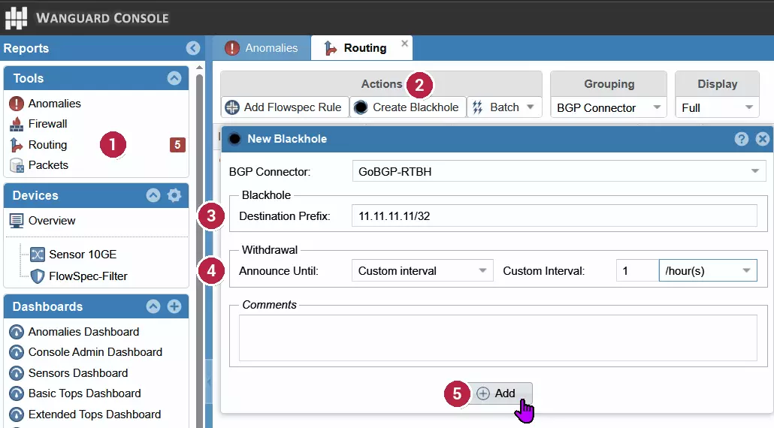Collapse the Reports side panel arrow
This screenshot has height=428, width=774.
[193, 48]
